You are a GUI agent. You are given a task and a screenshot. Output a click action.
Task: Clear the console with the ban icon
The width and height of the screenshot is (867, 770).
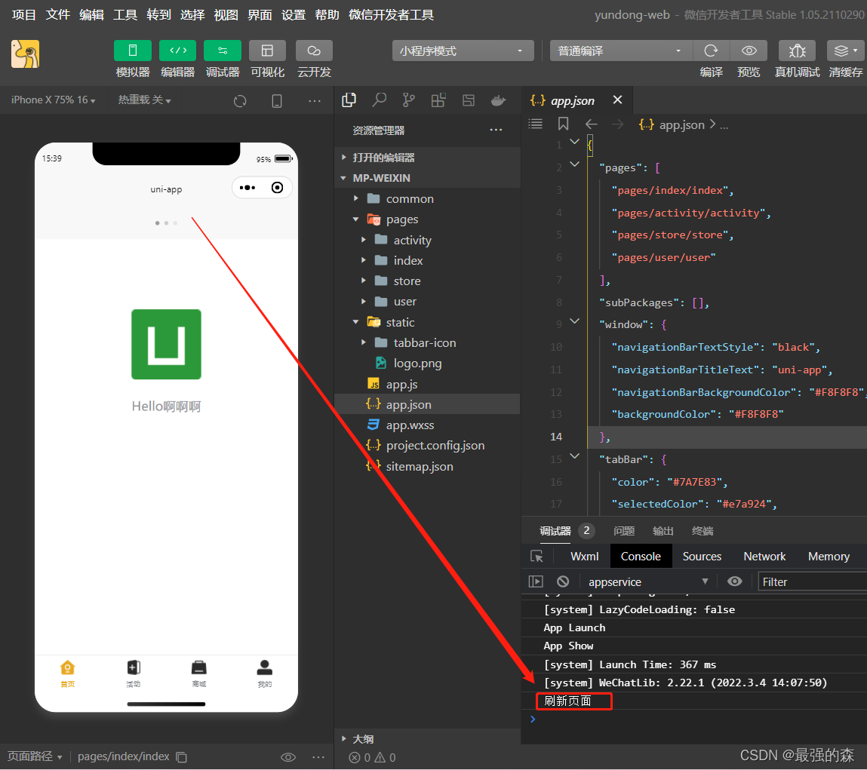click(563, 581)
